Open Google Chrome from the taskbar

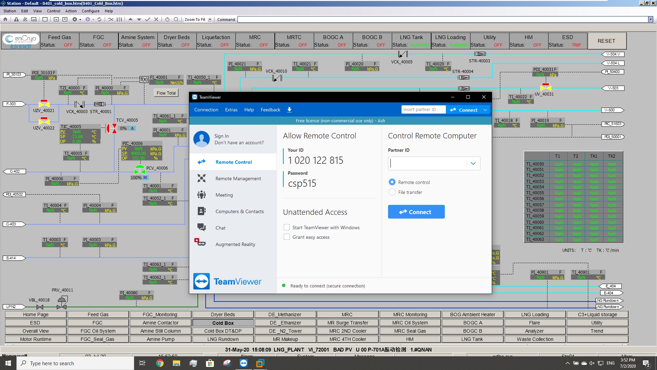click(160, 363)
